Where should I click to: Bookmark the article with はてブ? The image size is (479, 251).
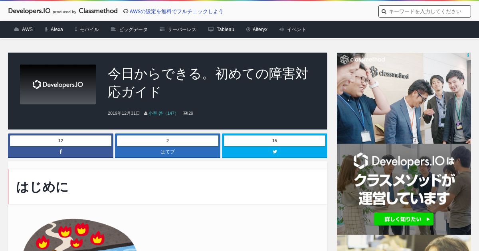[168, 152]
